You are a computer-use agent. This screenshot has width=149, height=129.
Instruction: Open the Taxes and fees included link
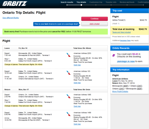[x=122, y=32]
